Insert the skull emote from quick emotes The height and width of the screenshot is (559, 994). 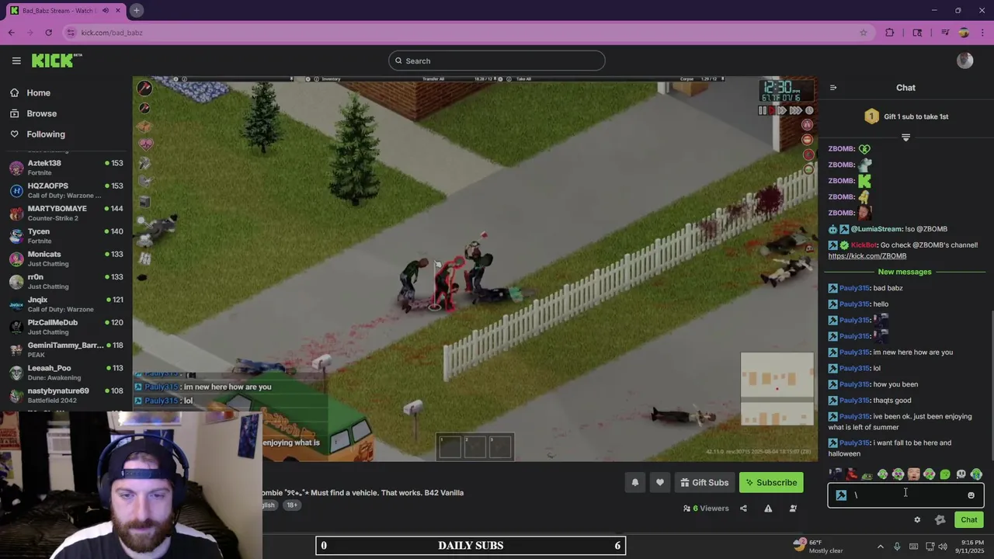pyautogui.click(x=961, y=474)
